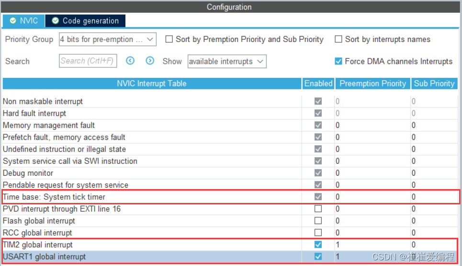Click the Priority Group label

(29, 39)
